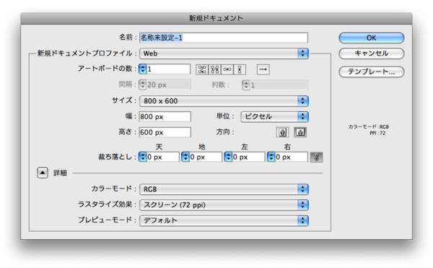Click the PPI :72 info text
The width and height of the screenshot is (433, 268).
click(377, 133)
